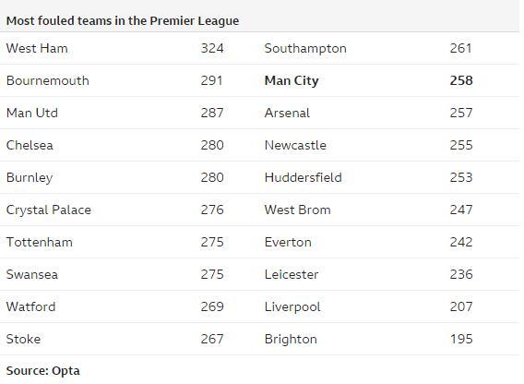Click Brighton's foul count 195
This screenshot has height=384, width=524.
pyautogui.click(x=461, y=339)
